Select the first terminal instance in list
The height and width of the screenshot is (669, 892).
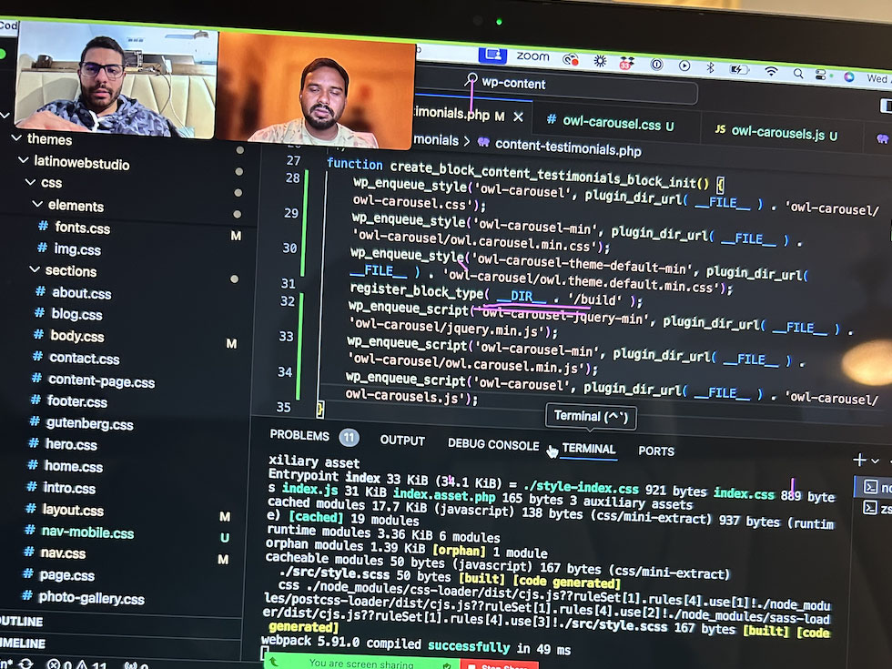pyautogui.click(x=875, y=487)
